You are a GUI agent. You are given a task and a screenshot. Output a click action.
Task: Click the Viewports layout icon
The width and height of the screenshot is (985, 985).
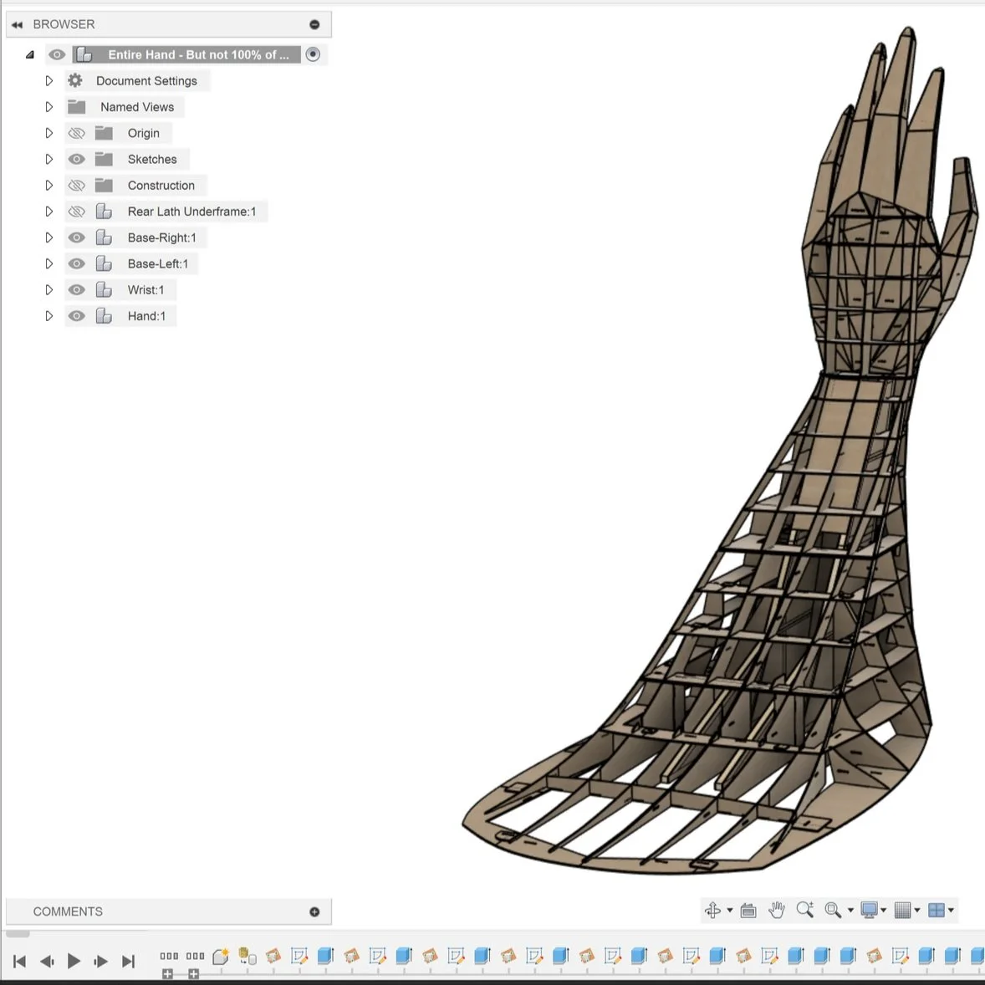point(937,911)
